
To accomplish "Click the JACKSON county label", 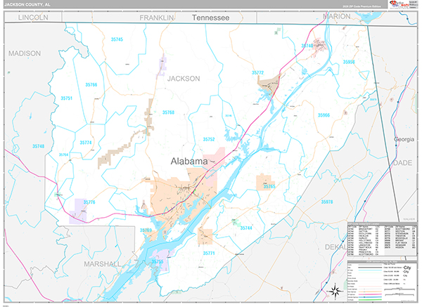I will point(184,79).
